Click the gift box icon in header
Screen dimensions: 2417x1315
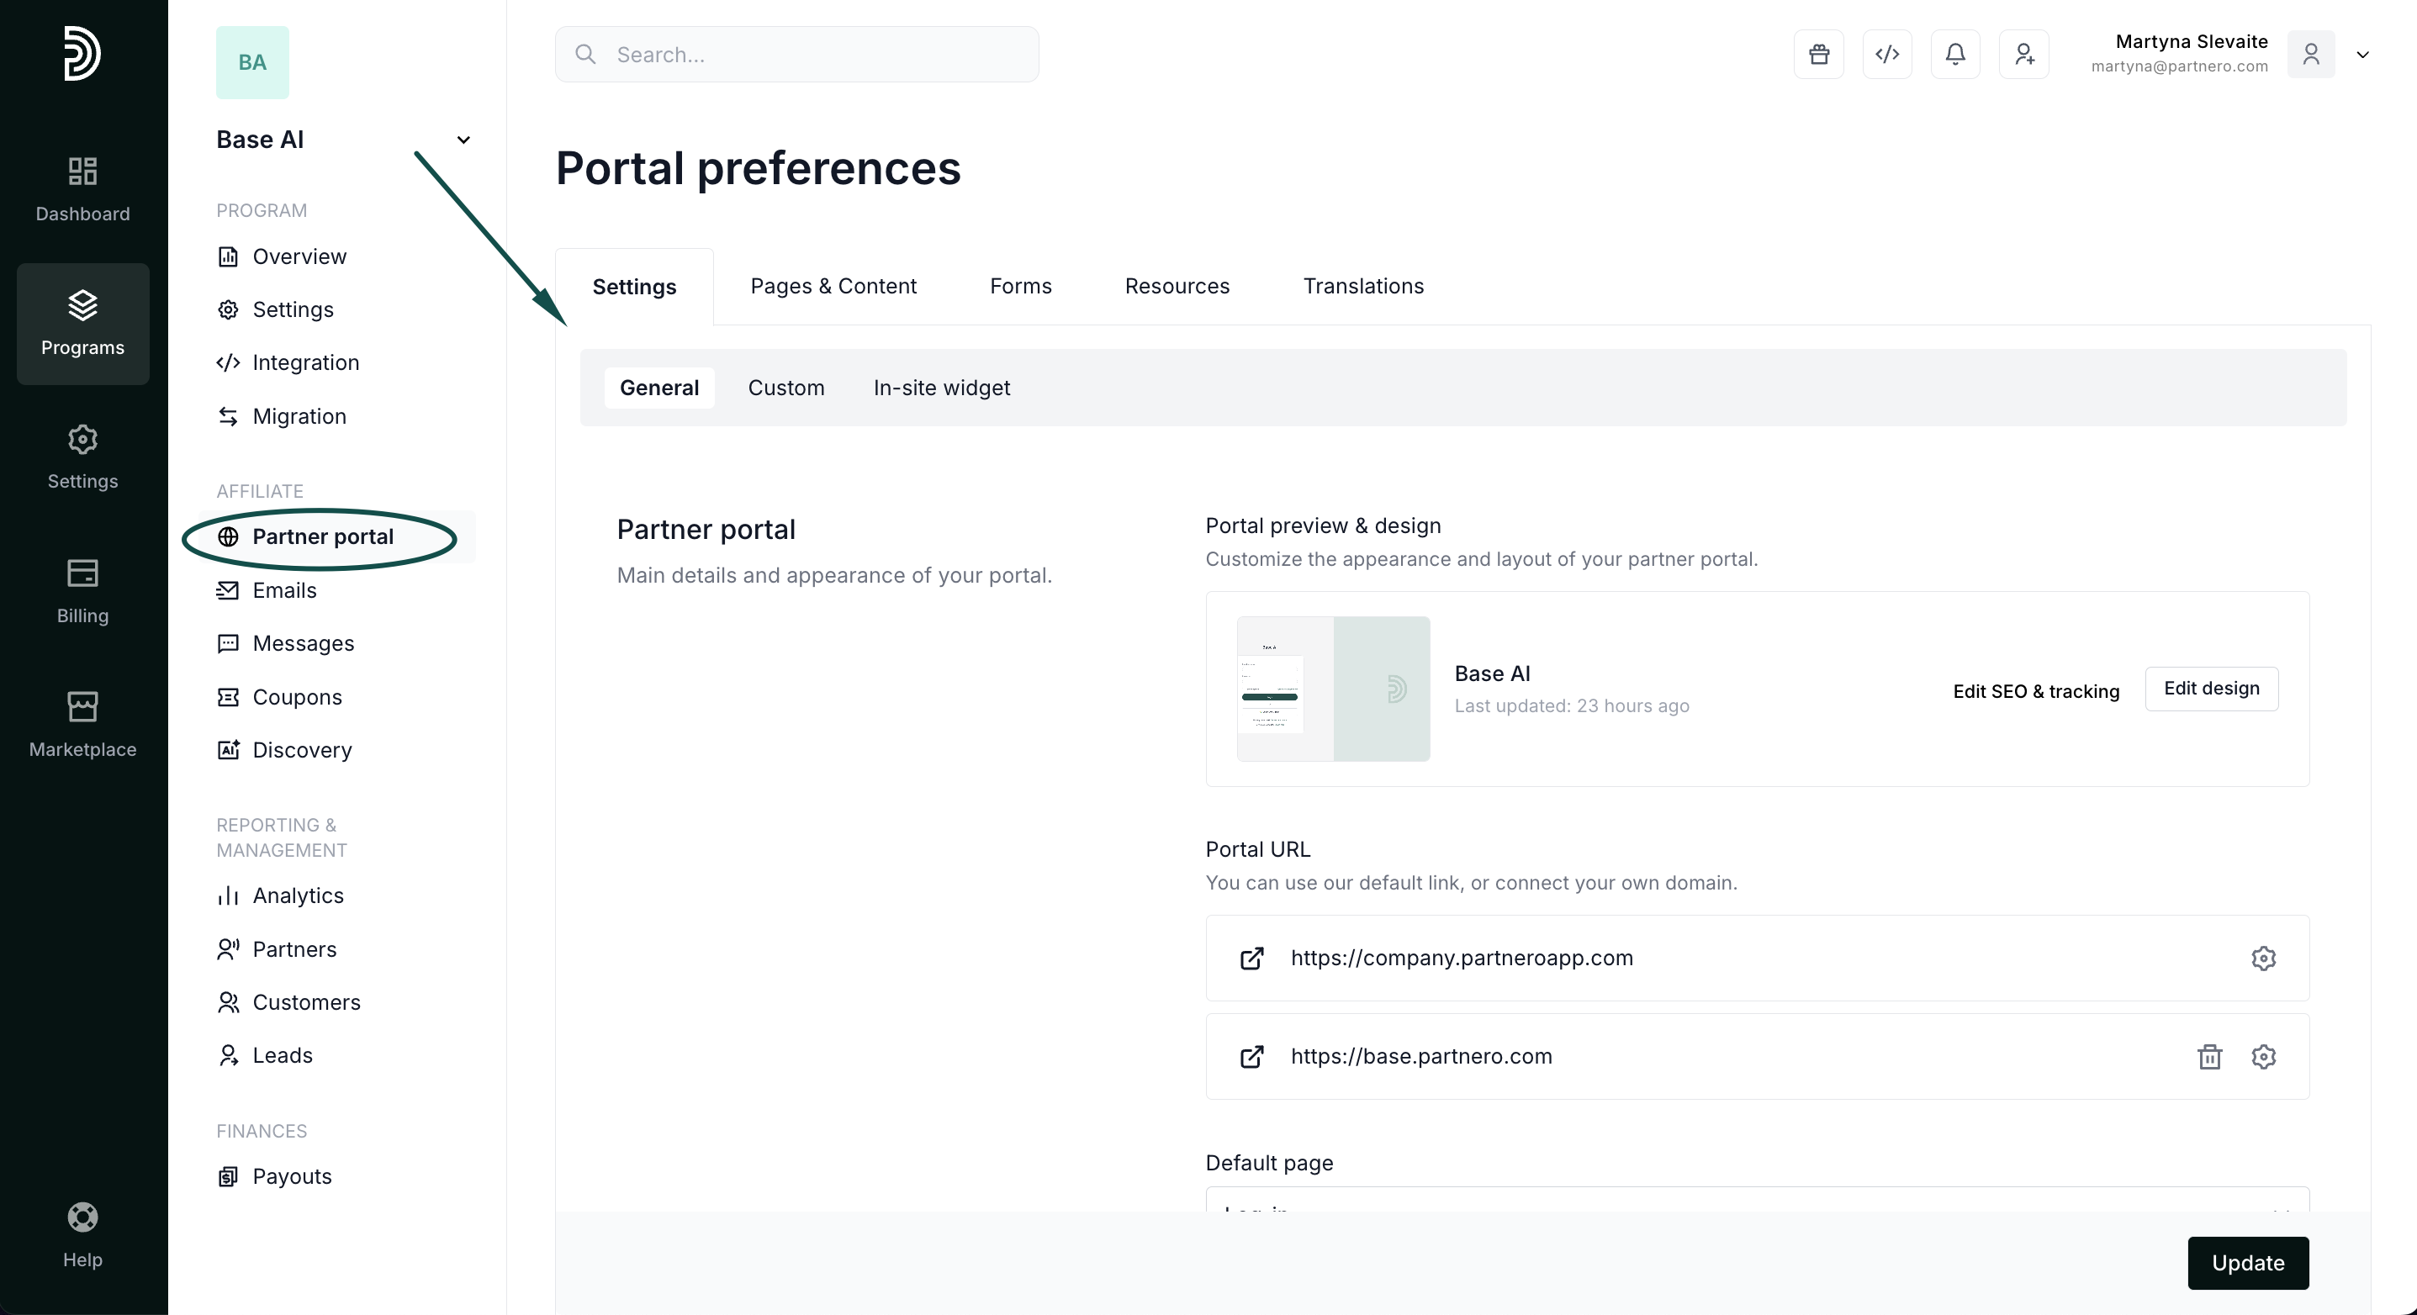(1818, 55)
